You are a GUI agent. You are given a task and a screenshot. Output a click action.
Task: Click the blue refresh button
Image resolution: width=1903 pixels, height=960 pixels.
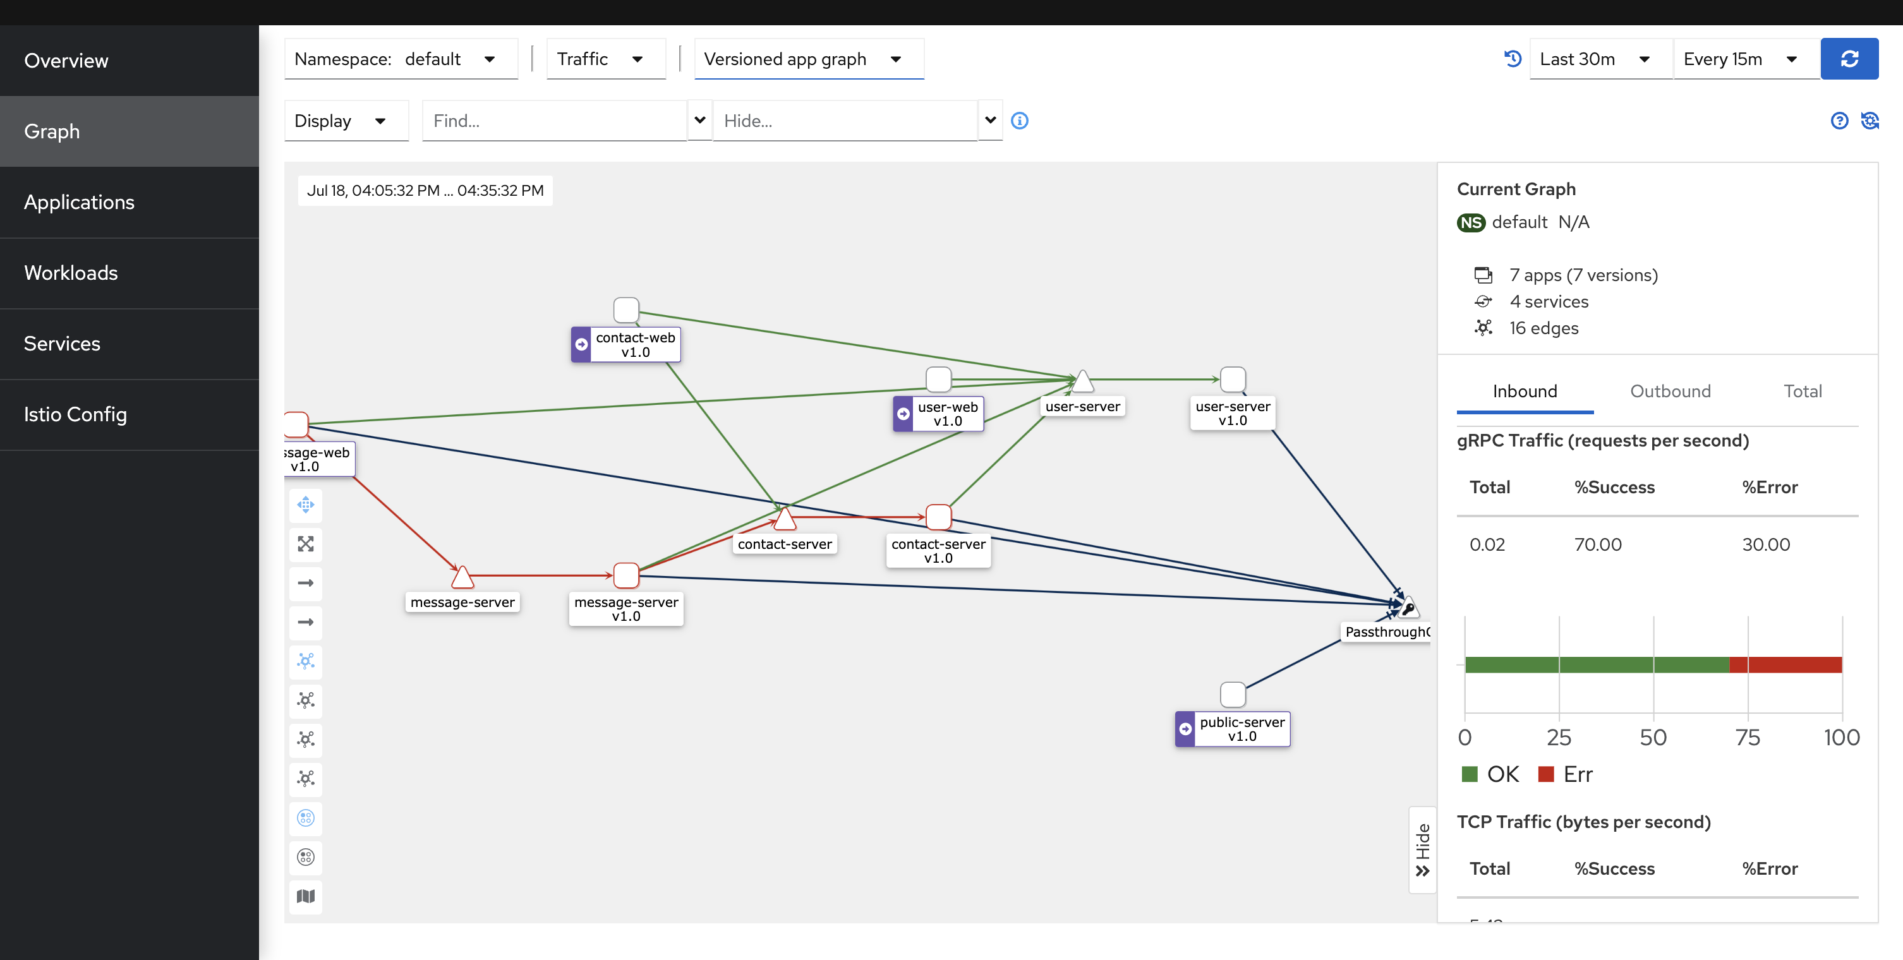click(1849, 59)
